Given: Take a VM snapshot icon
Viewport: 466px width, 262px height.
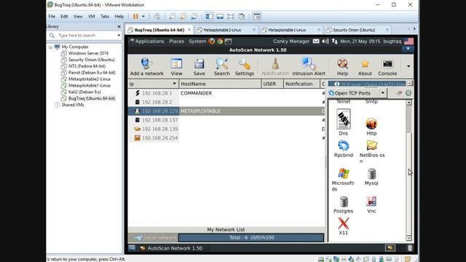Looking at the screenshot, I should (173, 16).
